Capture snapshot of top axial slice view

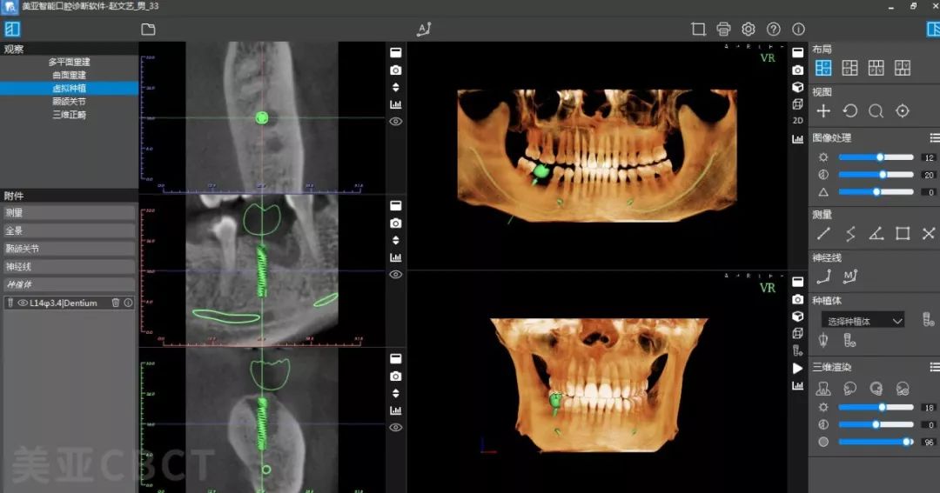396,70
